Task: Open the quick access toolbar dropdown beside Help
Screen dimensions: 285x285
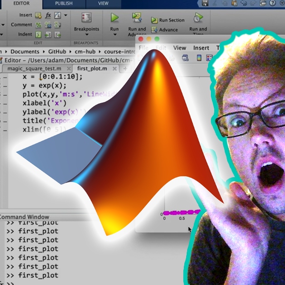Action: 283,3
